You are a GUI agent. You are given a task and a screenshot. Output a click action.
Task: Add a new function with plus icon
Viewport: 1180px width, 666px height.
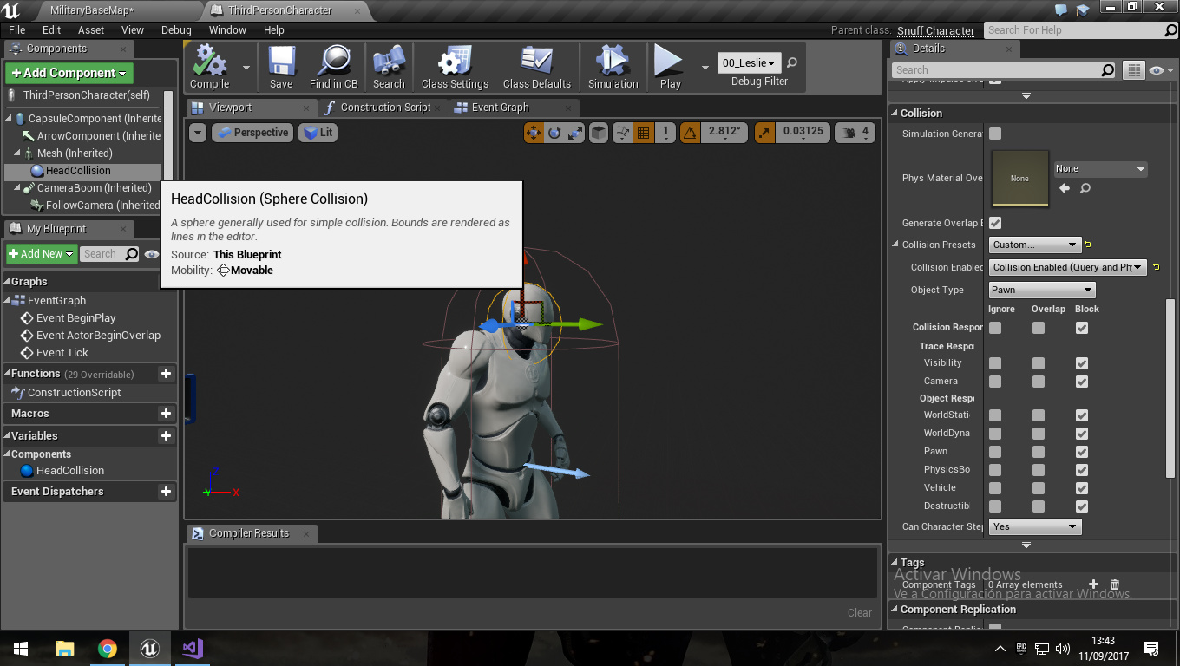point(166,374)
